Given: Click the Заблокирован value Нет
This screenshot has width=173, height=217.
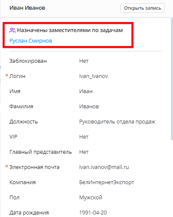Looking at the screenshot, I should pyautogui.click(x=84, y=61).
